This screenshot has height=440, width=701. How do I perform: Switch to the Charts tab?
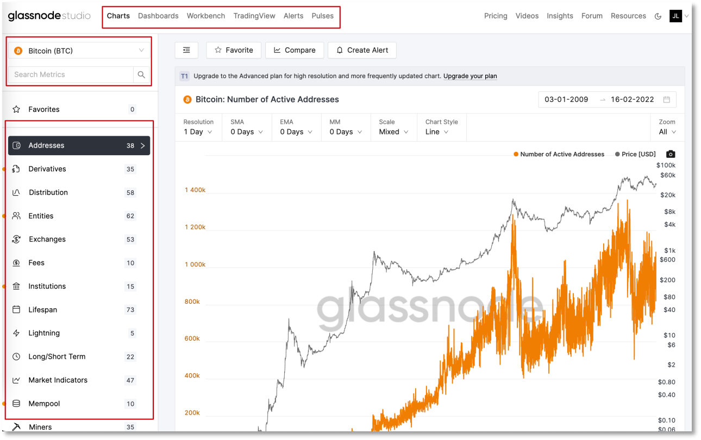click(x=118, y=16)
